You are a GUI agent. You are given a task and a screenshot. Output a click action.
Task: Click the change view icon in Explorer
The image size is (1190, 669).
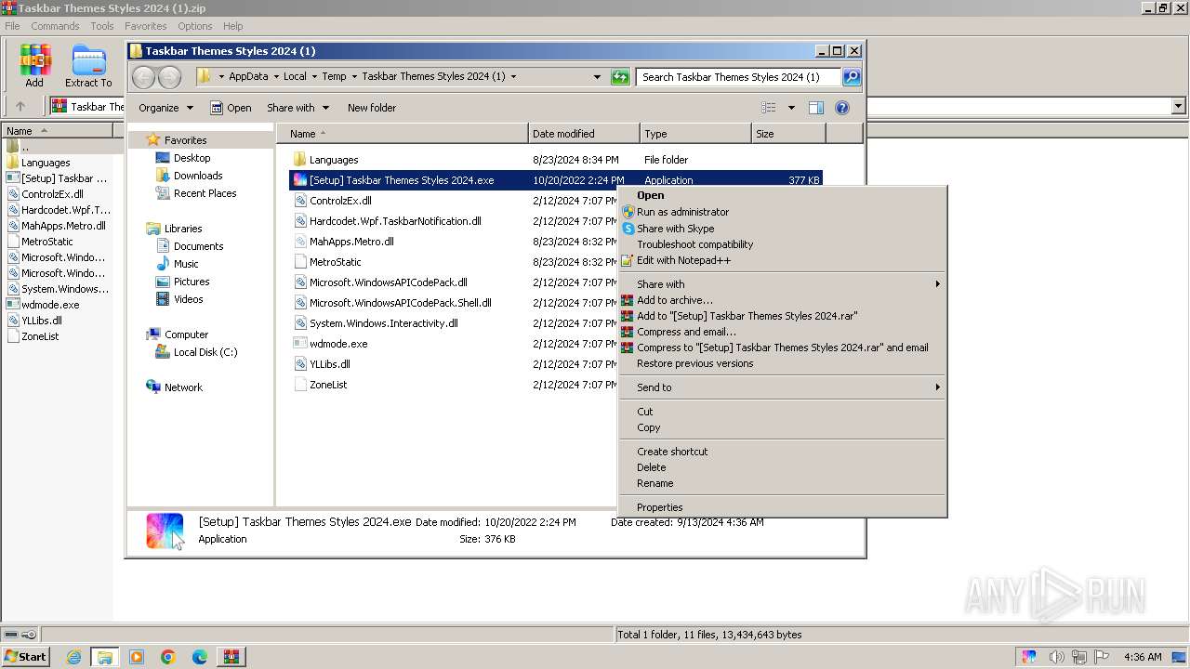(x=768, y=108)
